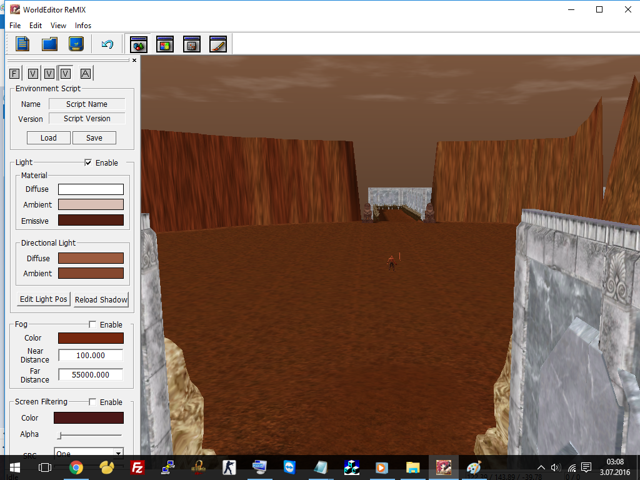
Task: Show hidden system tray icons
Action: pyautogui.click(x=541, y=467)
